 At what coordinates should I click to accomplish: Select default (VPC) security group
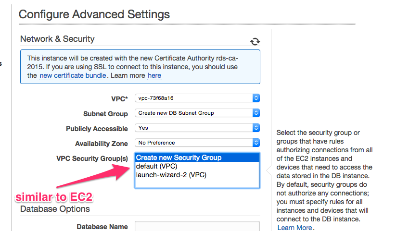(x=197, y=166)
